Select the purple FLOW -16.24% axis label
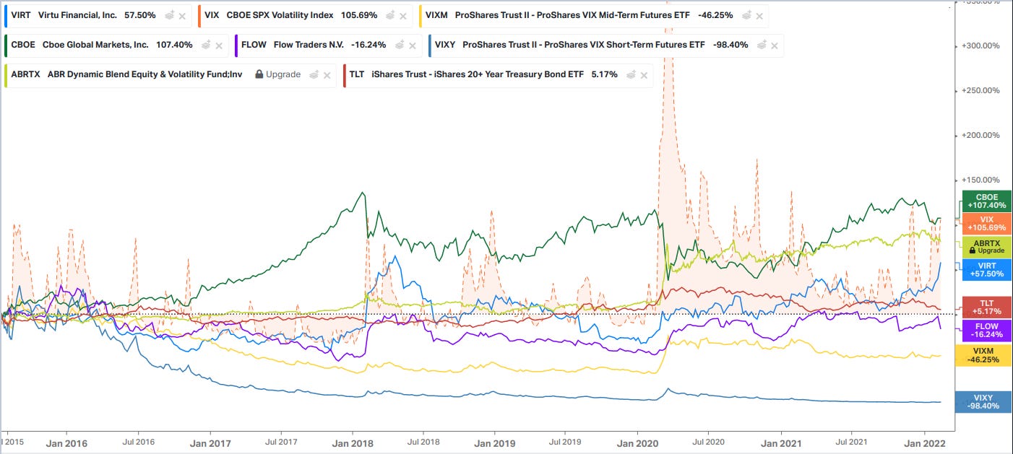Image resolution: width=1013 pixels, height=454 pixels. coord(986,331)
